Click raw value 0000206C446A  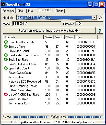click(86, 60)
